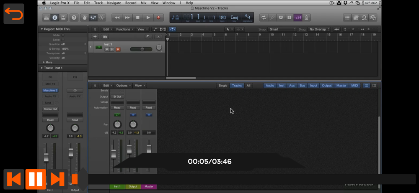Click the Stop transport button
Viewport: 419px width, 193px height.
(138, 18)
